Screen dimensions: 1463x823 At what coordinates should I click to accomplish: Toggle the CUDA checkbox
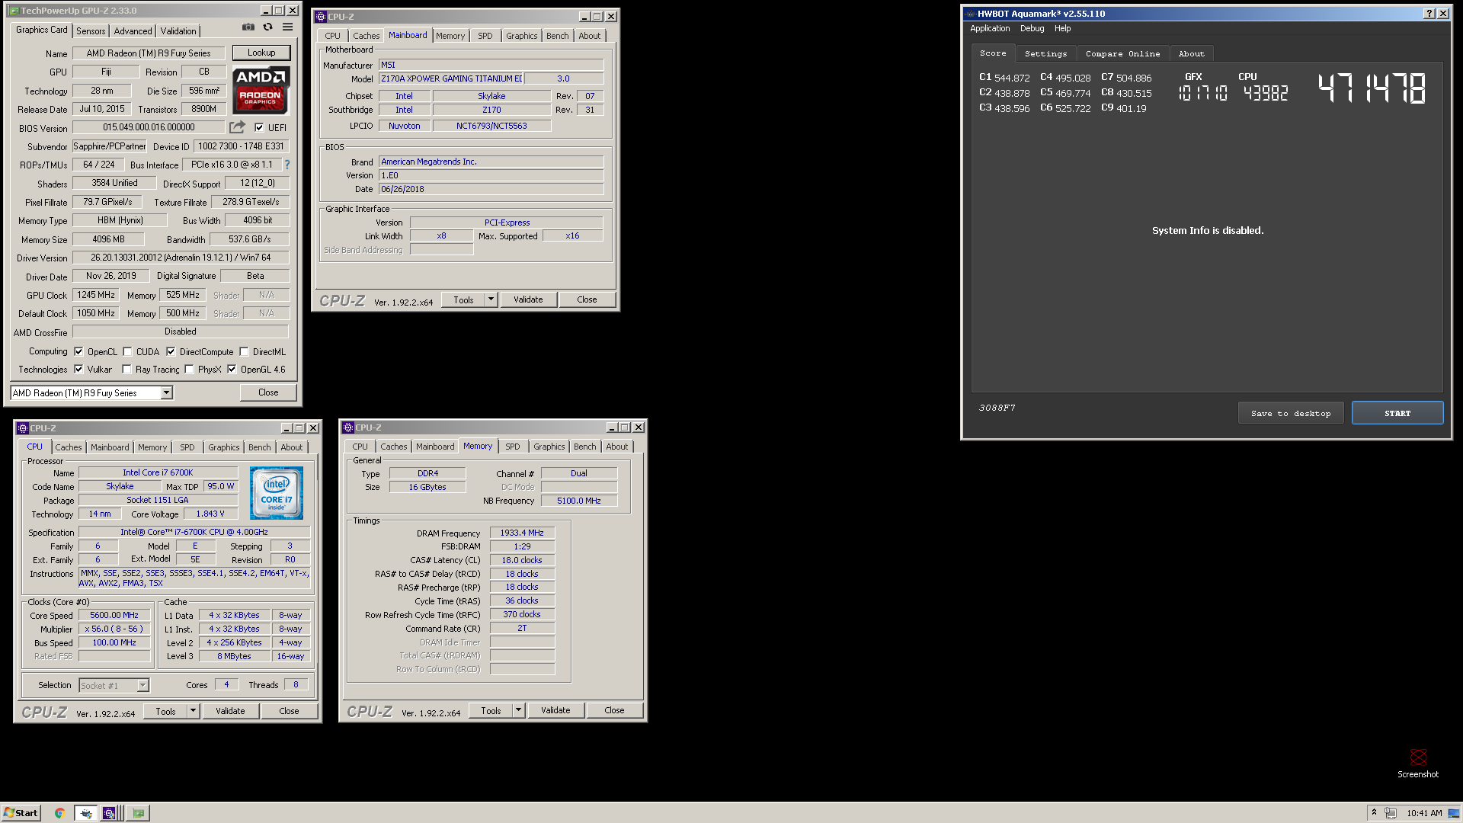[127, 352]
